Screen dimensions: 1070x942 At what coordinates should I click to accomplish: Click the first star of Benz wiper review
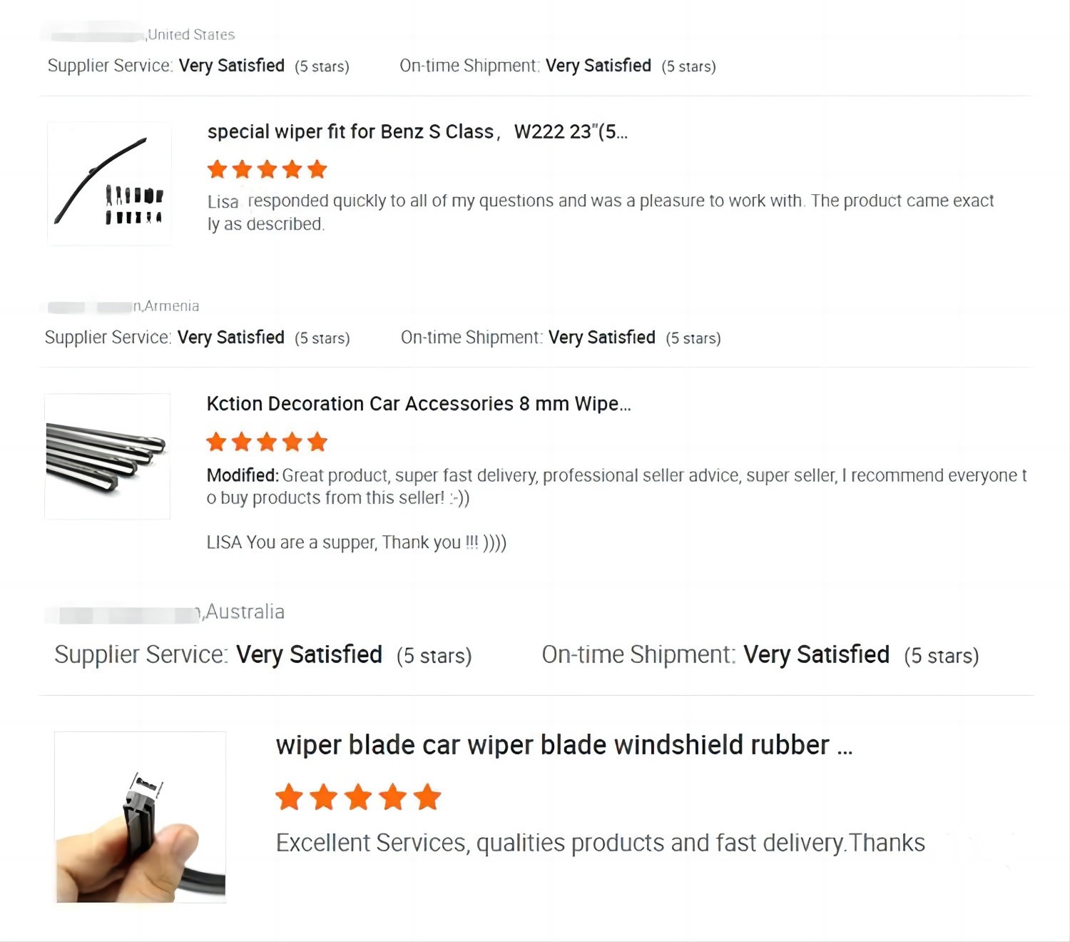tap(218, 170)
